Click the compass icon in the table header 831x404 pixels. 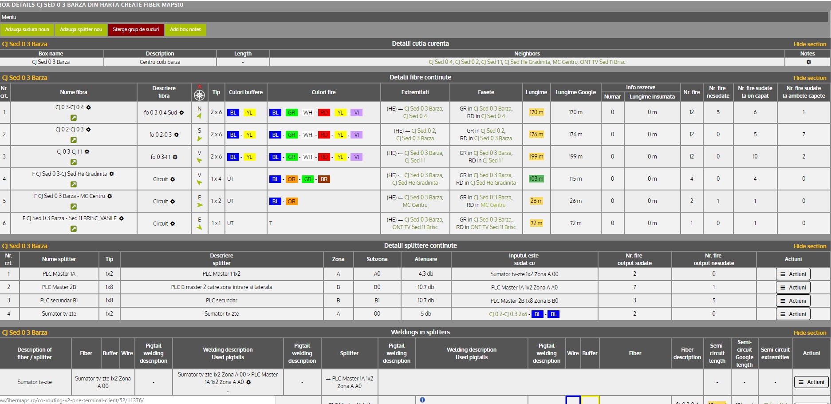(x=200, y=95)
